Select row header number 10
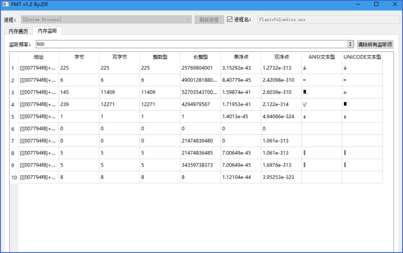The image size is (403, 253). click(14, 177)
